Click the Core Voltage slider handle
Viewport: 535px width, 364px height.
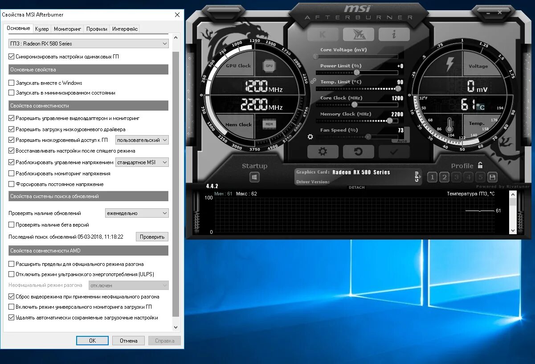tap(316, 57)
